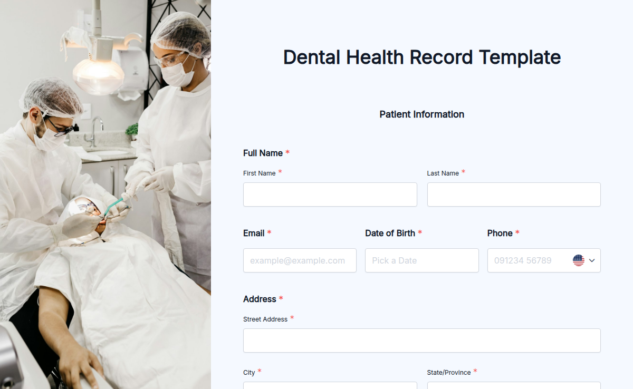Focus the City input field

tap(330, 386)
